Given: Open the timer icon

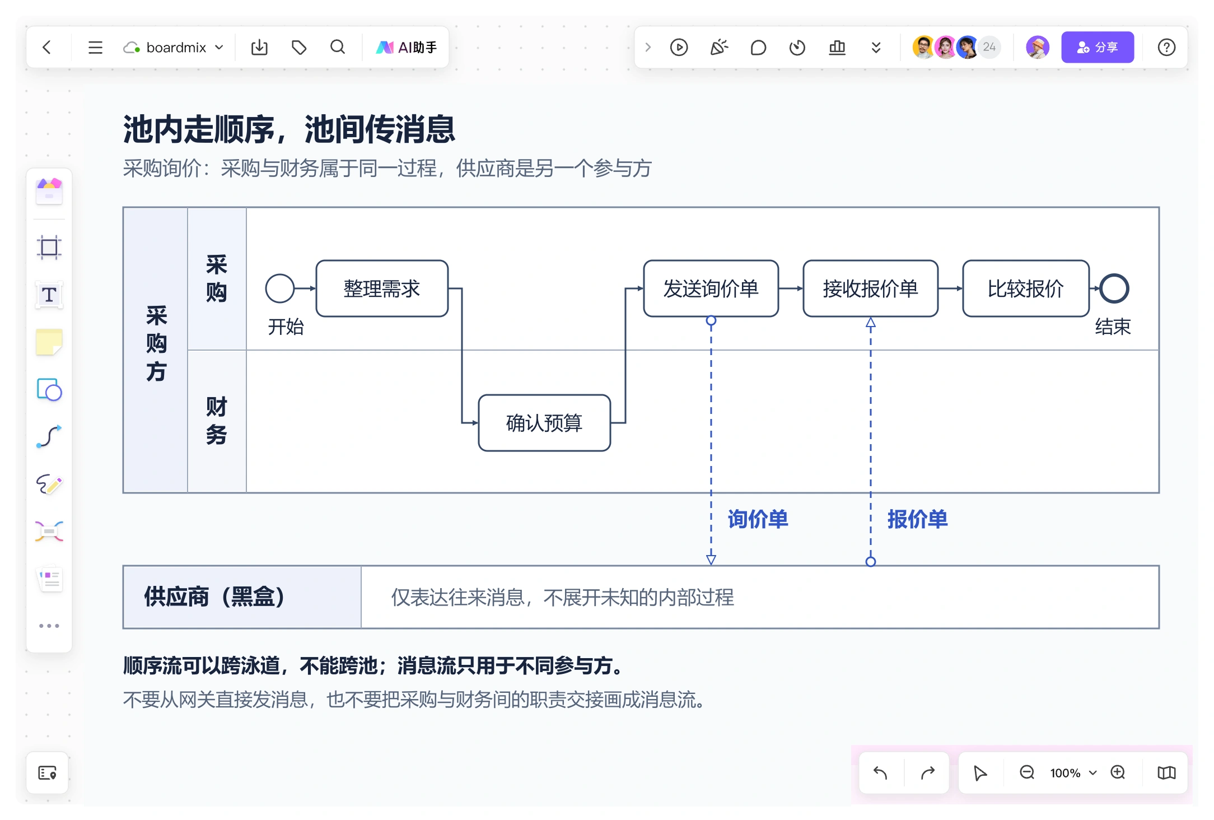Looking at the screenshot, I should point(797,48).
